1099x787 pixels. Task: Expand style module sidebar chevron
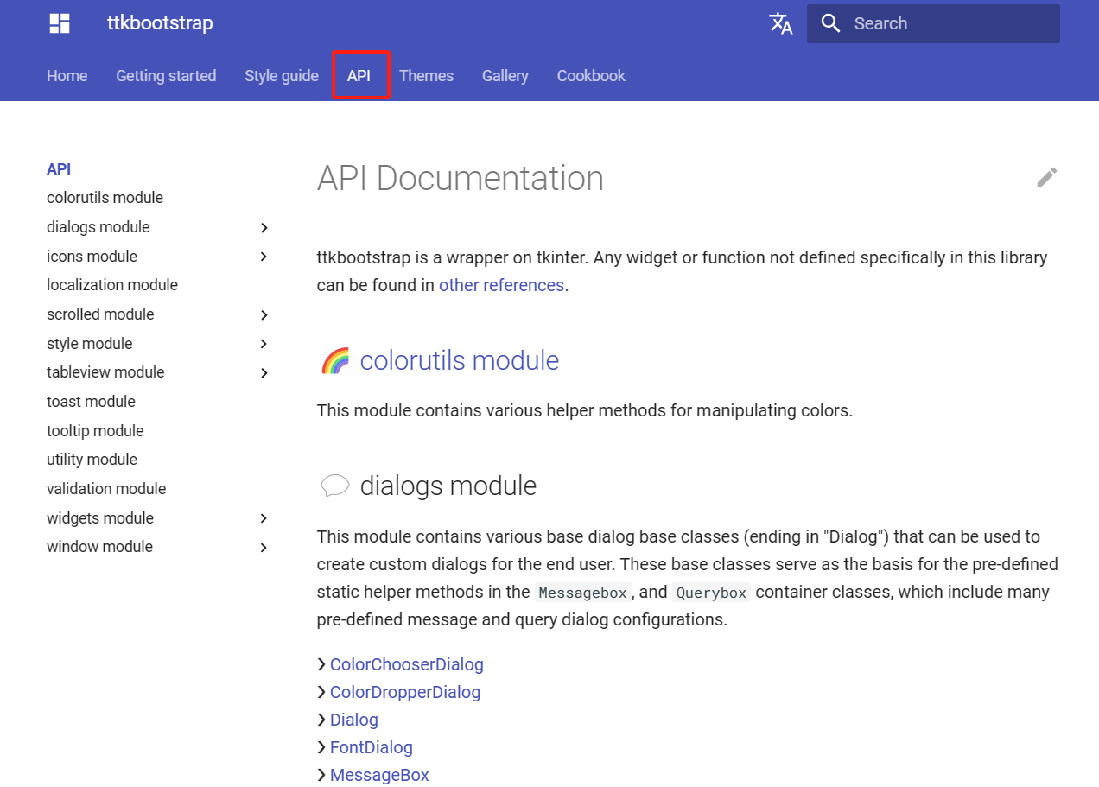[x=264, y=344]
